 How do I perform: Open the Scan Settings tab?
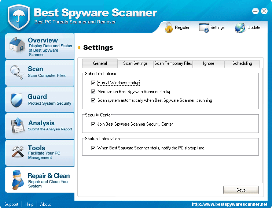pos(135,63)
